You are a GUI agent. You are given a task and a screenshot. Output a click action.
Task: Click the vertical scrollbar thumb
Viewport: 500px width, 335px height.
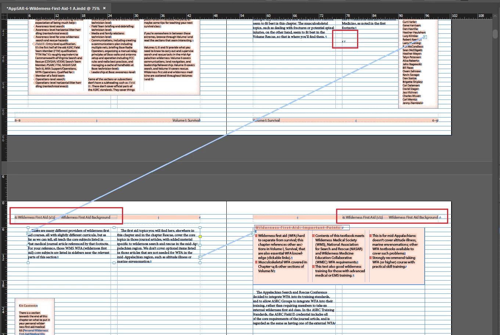pyautogui.click(x=495, y=34)
